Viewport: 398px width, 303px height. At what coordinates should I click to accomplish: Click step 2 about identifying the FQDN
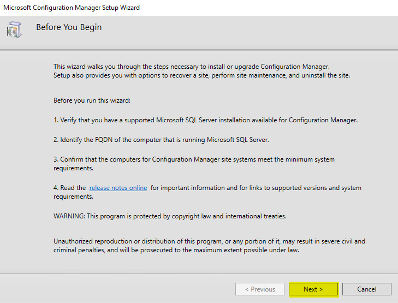point(161,140)
